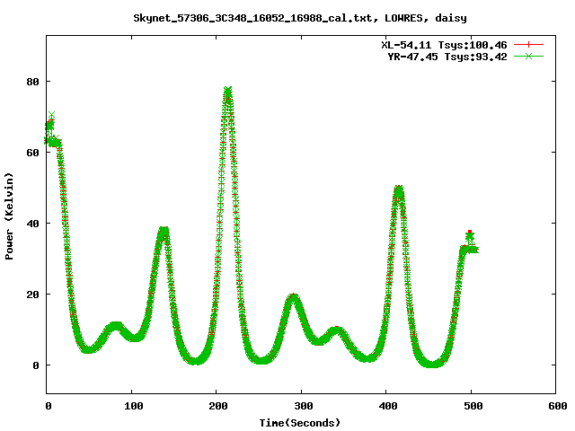575x431 pixels.
Task: Click the x-axis tick label 500
Action: (x=473, y=406)
